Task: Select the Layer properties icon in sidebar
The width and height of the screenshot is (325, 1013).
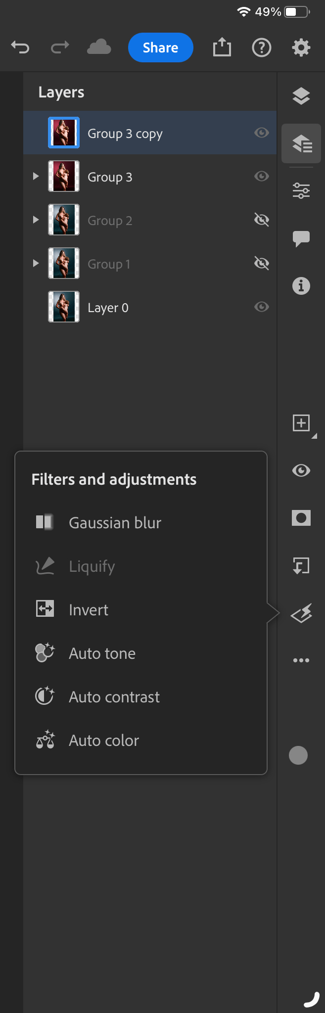Action: tap(301, 143)
